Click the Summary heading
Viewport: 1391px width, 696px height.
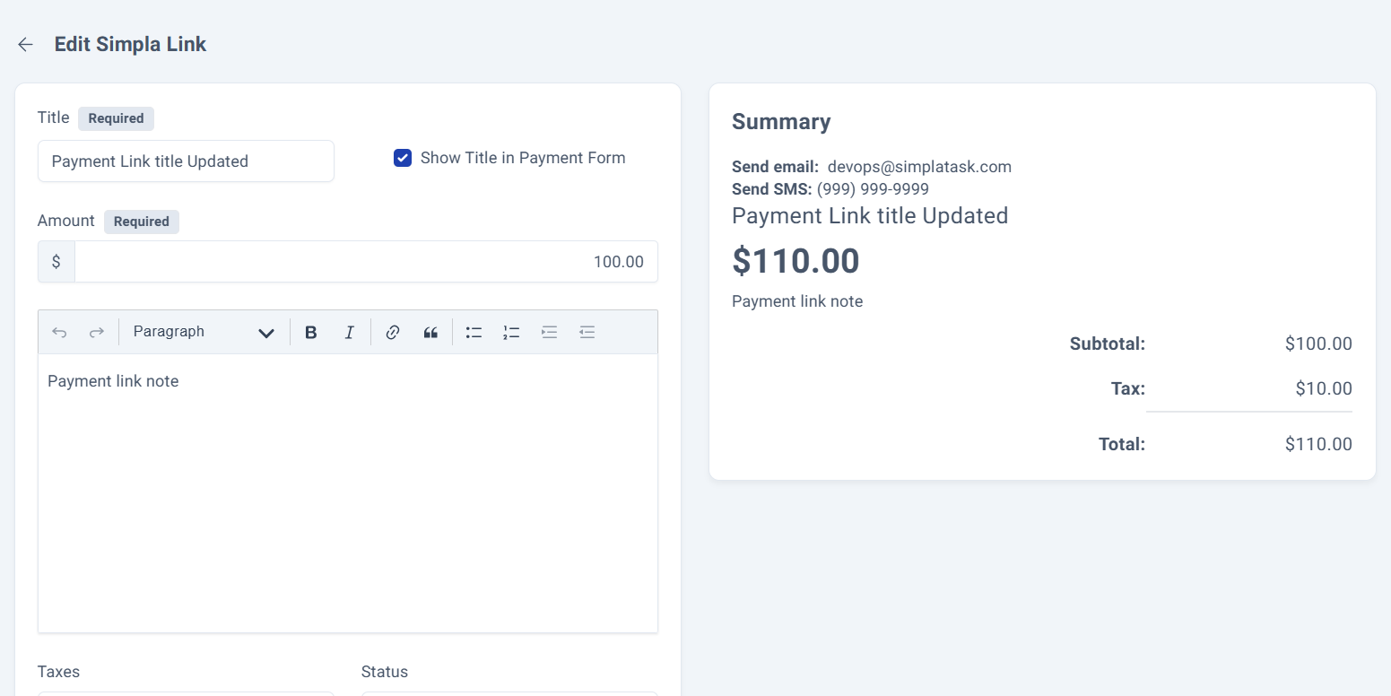[x=781, y=122]
